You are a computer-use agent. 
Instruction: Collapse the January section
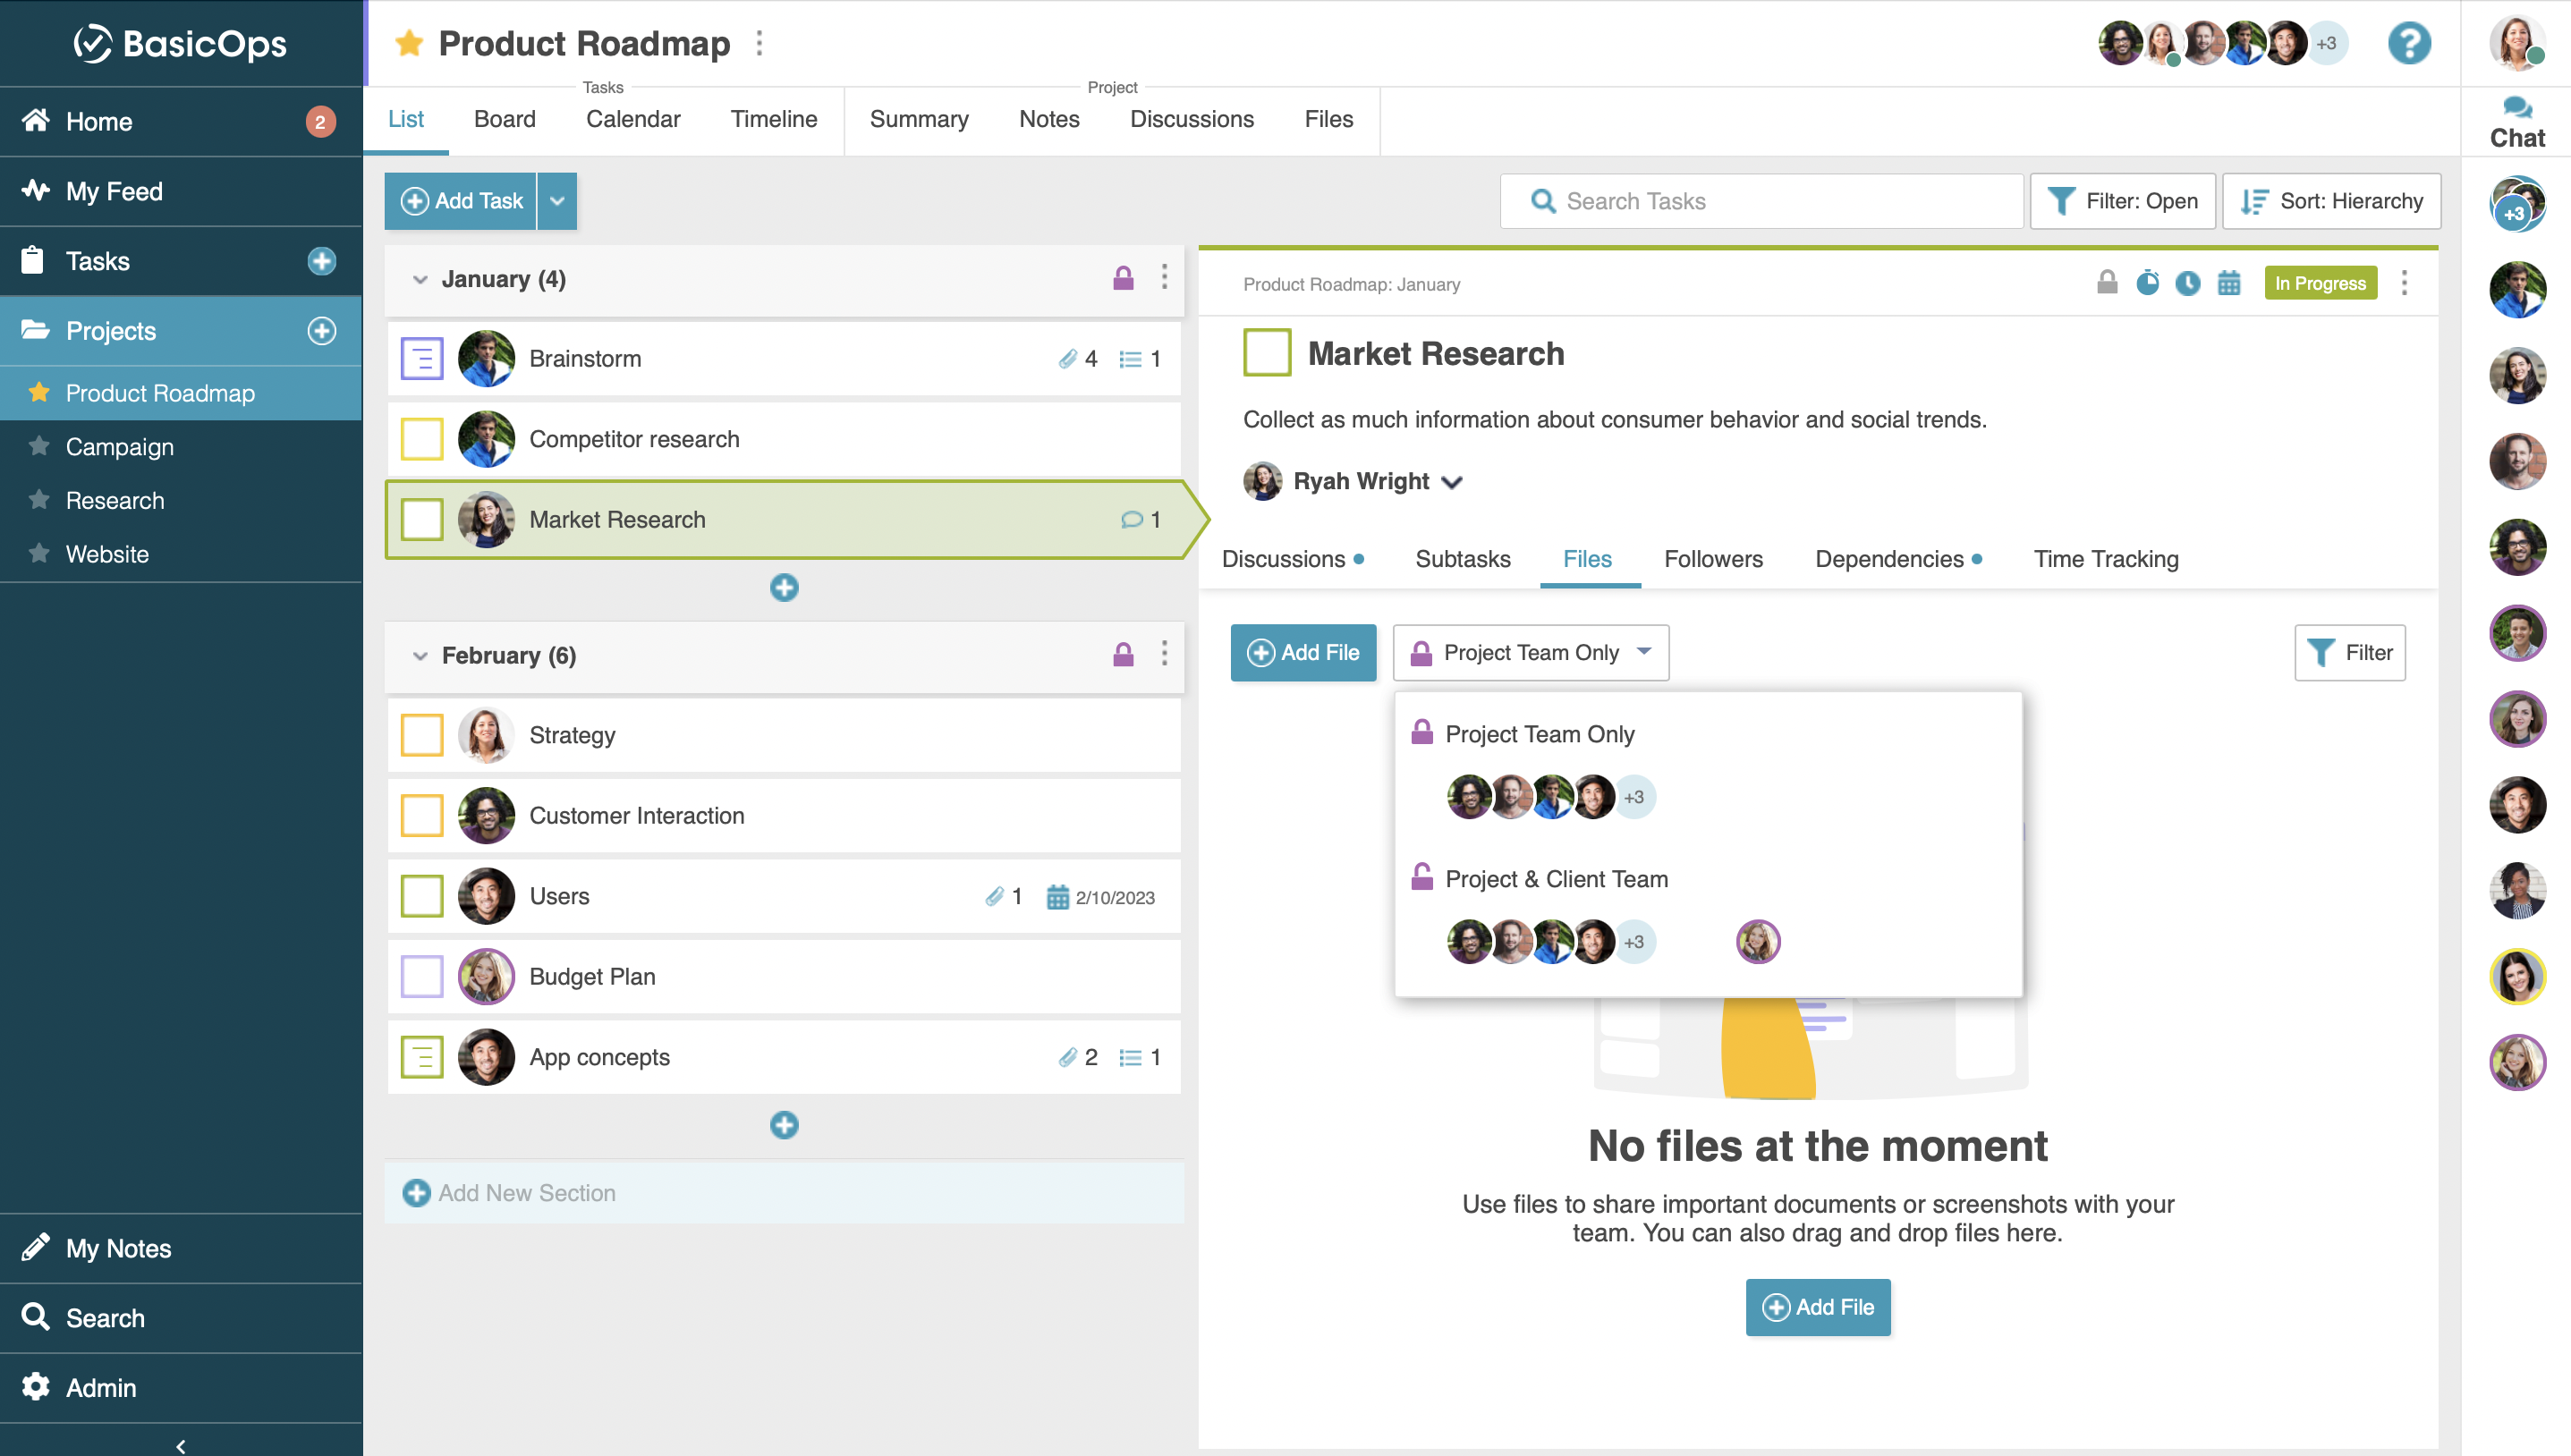(x=420, y=280)
